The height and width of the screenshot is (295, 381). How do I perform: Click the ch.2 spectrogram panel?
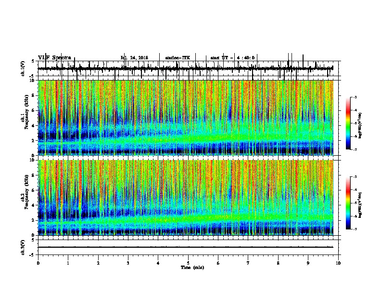[x=186, y=198]
